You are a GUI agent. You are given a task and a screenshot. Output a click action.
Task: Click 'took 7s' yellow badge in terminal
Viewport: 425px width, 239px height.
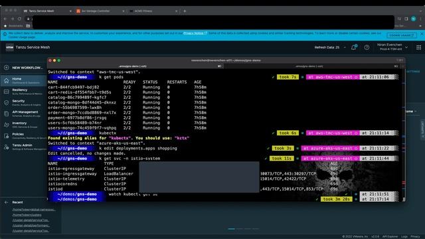click(x=288, y=77)
